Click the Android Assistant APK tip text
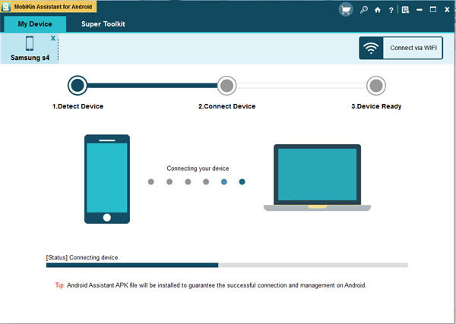Screen dimensions: 456x324 click(x=217, y=285)
